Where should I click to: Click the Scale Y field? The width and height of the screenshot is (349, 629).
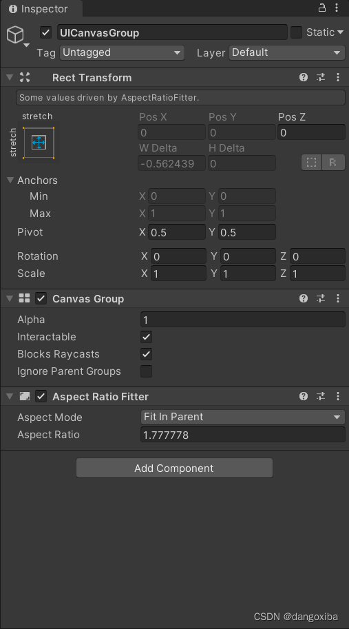pos(248,274)
